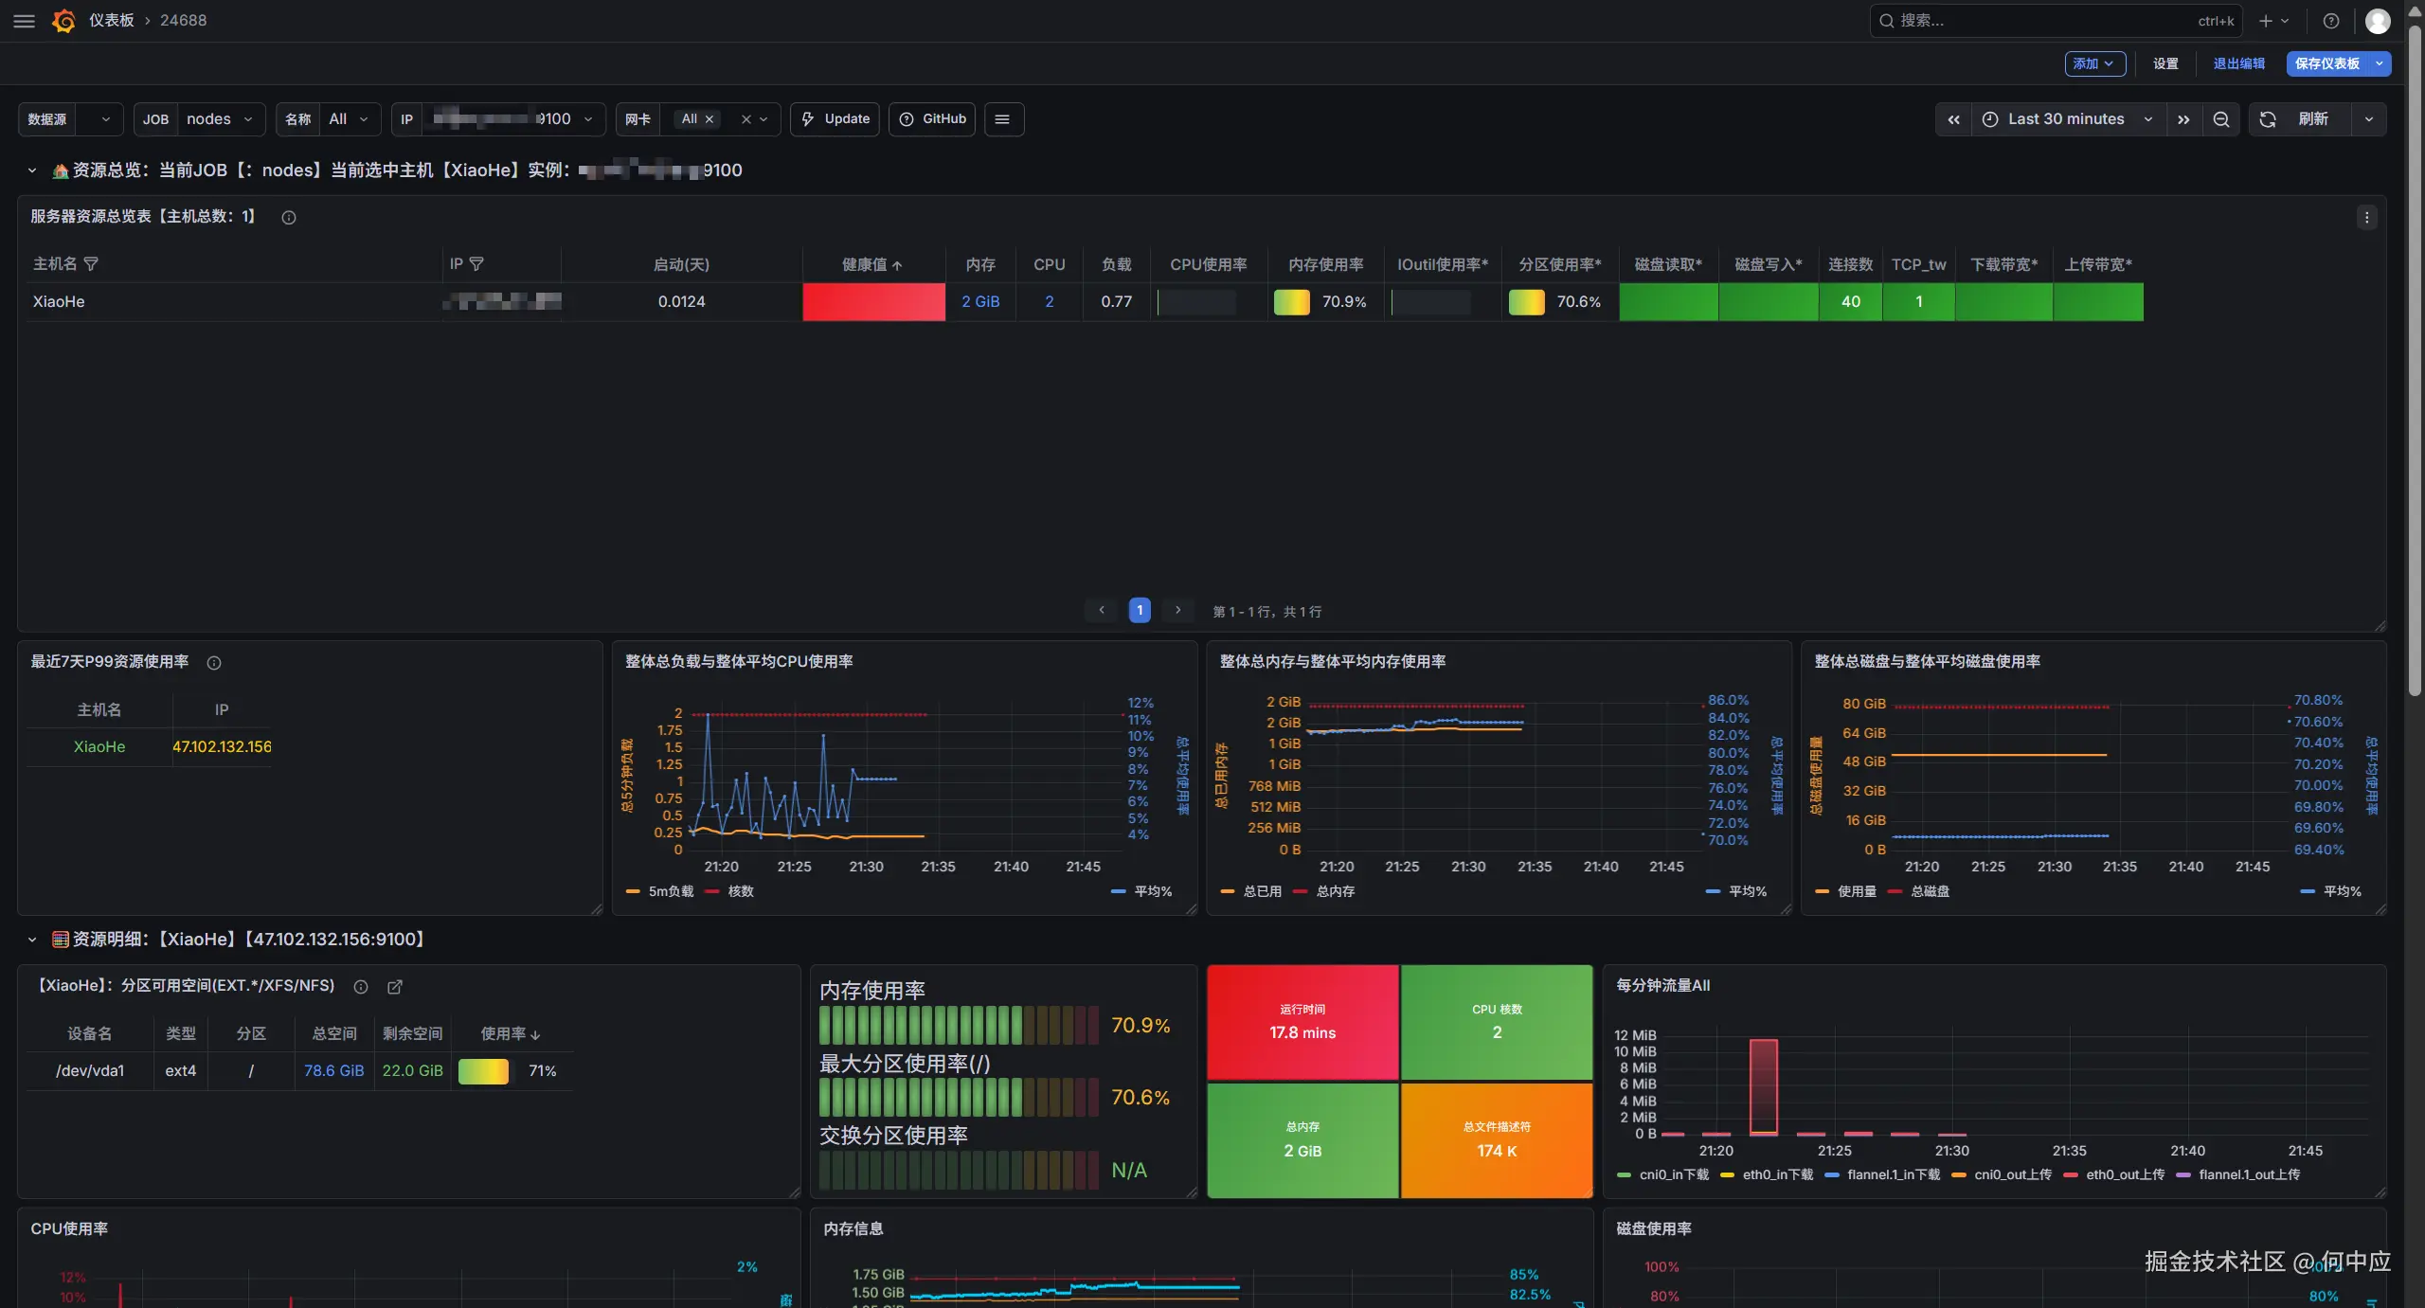
Task: Click the 保存仪表板 button
Action: coord(2327,63)
